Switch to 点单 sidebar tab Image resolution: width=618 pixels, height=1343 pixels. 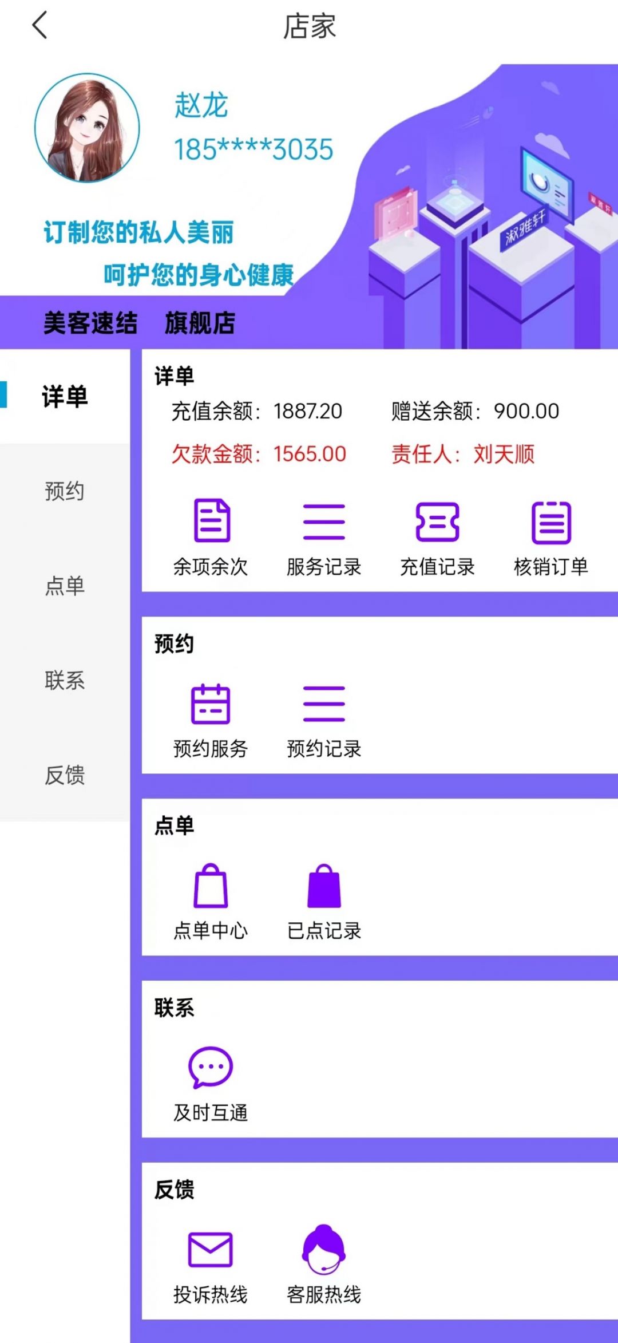pyautogui.click(x=65, y=586)
